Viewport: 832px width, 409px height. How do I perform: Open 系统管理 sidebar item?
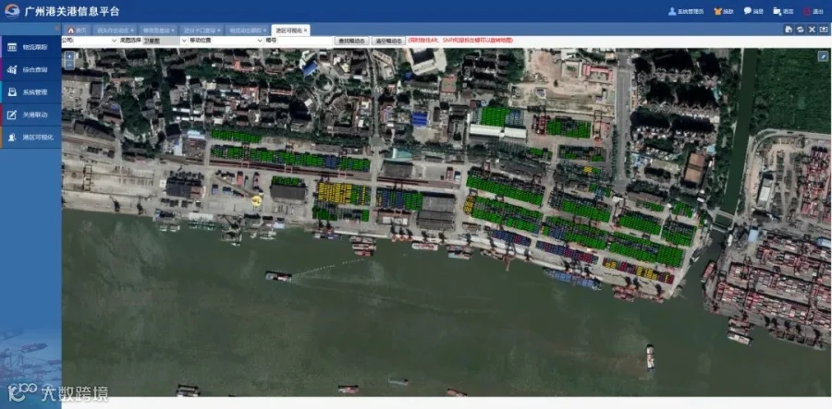pyautogui.click(x=31, y=92)
